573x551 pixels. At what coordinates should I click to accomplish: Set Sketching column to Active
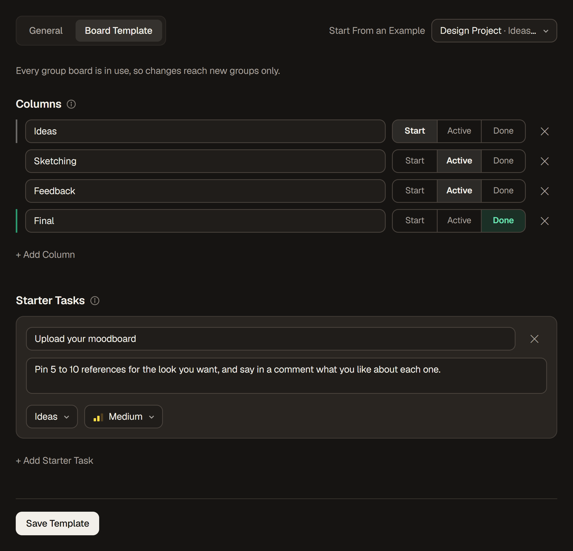(x=459, y=161)
